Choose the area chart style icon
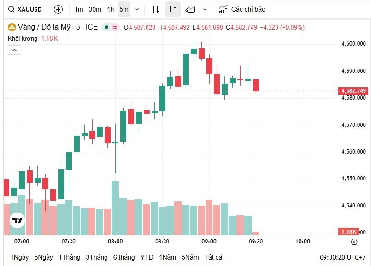Viewport: 371px width, 266px height. coord(190,10)
